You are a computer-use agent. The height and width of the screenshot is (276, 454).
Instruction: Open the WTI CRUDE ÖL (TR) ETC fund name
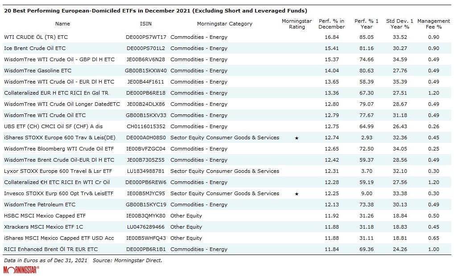pyautogui.click(x=36, y=37)
